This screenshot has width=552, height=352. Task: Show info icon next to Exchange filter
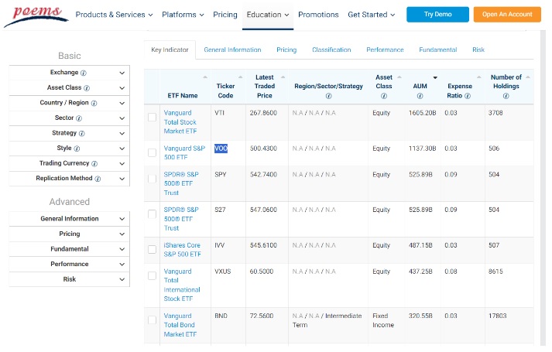pos(84,73)
